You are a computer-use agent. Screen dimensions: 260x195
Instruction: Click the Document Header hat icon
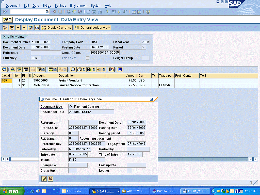point(37,27)
